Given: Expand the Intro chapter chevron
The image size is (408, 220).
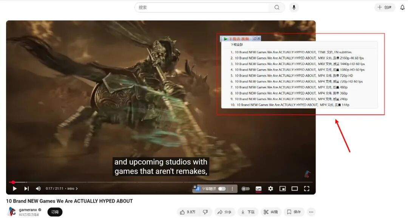Looking at the screenshot, I should tap(77, 189).
